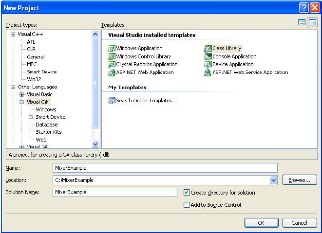Click the Search Online Templates icon
This screenshot has height=233, width=322.
coord(112,101)
